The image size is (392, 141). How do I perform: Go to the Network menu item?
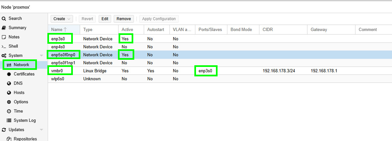coord(21,65)
